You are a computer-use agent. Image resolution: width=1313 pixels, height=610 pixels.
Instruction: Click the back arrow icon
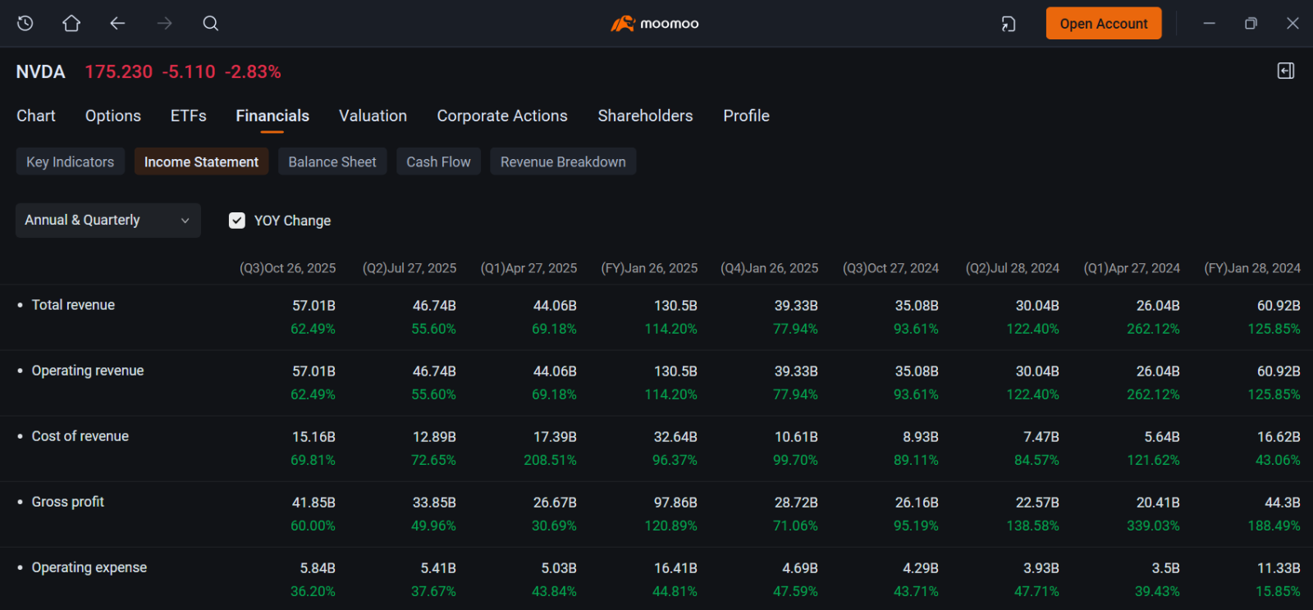(117, 23)
